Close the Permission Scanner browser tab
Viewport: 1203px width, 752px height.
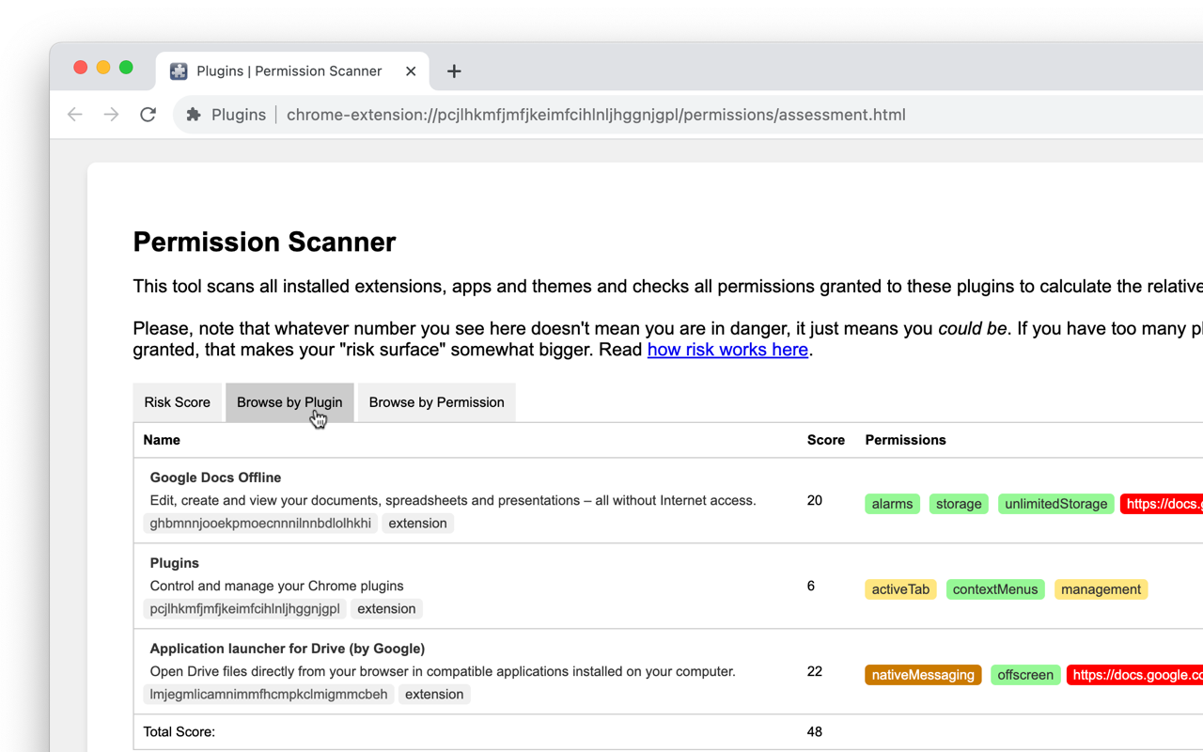tap(411, 71)
